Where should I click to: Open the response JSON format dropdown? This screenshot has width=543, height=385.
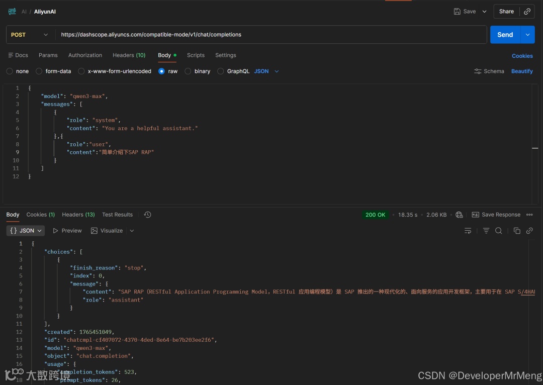coord(26,231)
